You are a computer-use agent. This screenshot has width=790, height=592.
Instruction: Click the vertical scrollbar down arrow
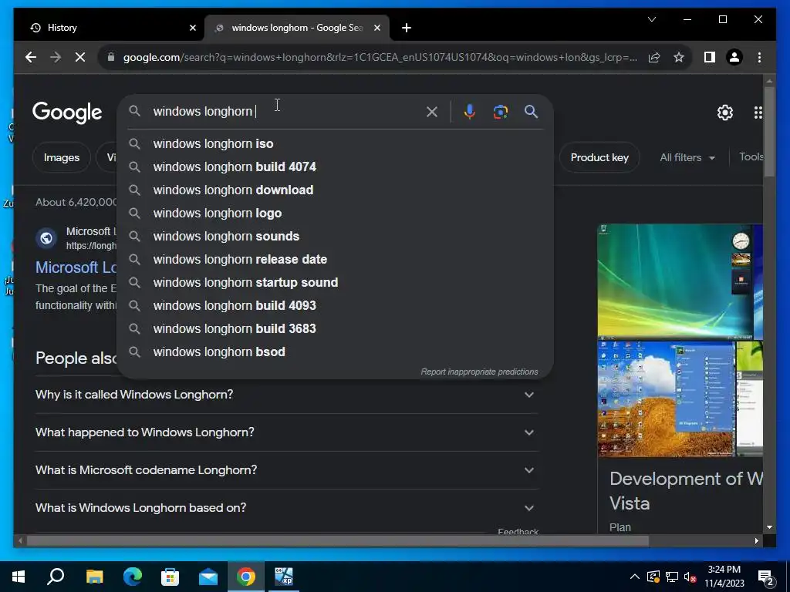pos(769,527)
